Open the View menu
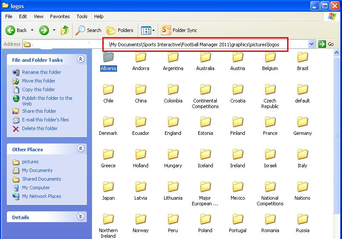The image size is (342, 239). tap(38, 16)
